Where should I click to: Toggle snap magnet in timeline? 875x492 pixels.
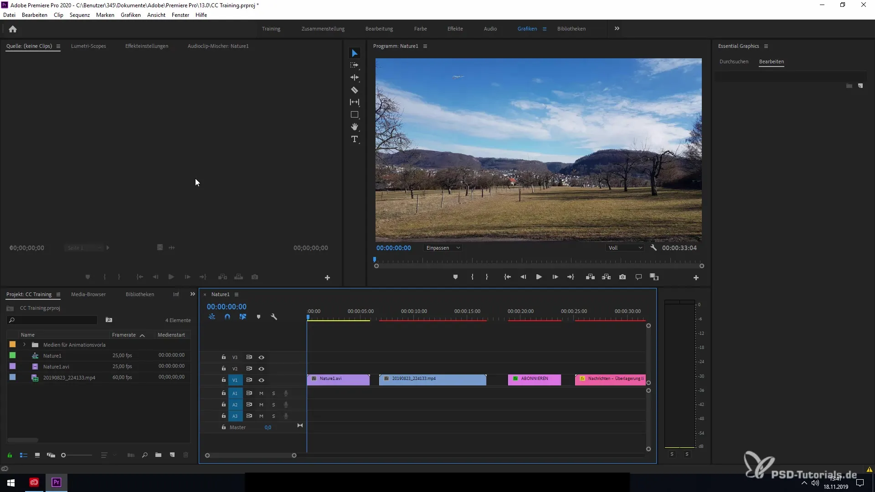(x=227, y=317)
